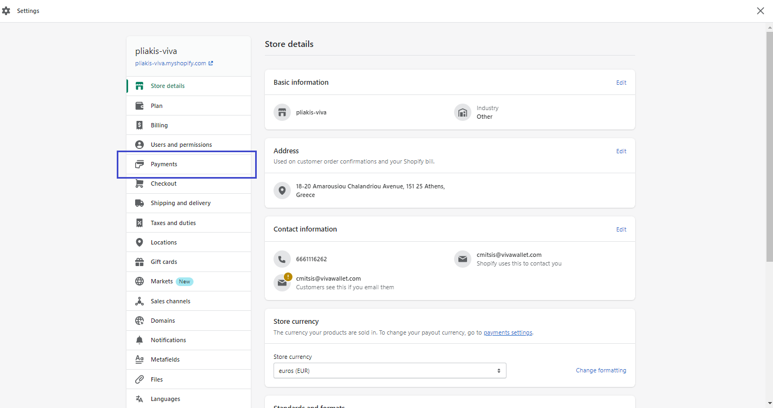This screenshot has width=773, height=408.
Task: Click the phone icon next to 6661116262
Action: (x=282, y=259)
